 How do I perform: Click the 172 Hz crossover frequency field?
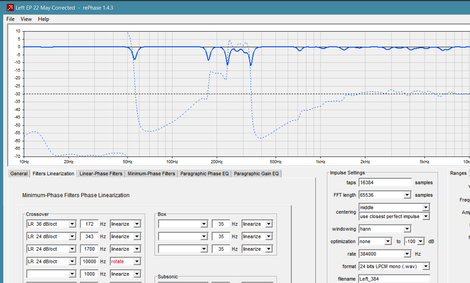pos(89,224)
